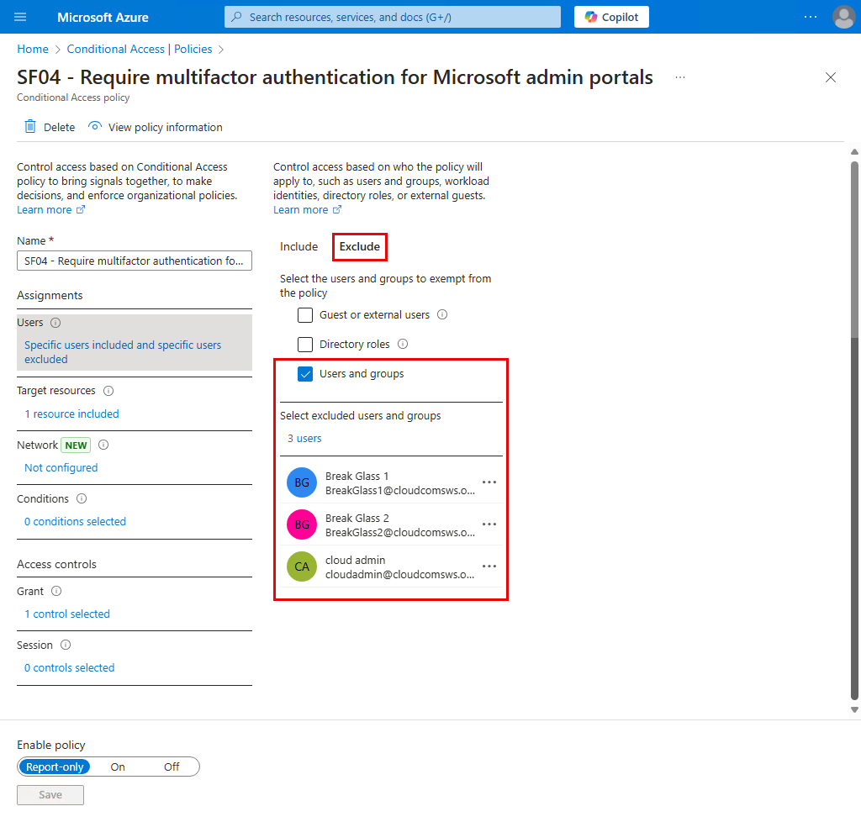
Task: Click the Save button
Action: click(x=50, y=794)
